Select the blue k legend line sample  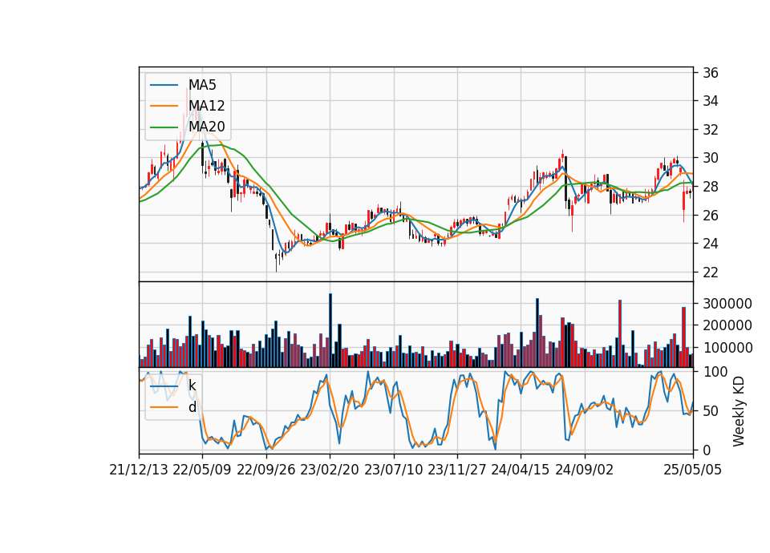164,386
